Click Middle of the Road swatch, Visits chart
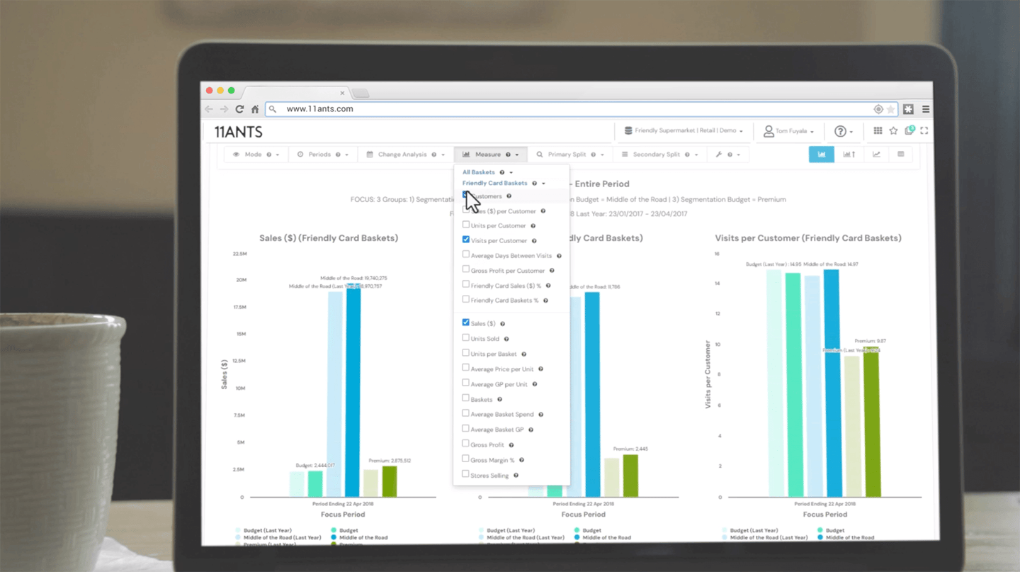The image size is (1020, 572). pyautogui.click(x=820, y=538)
